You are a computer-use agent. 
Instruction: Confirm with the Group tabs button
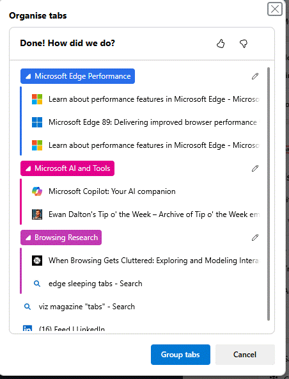180,355
